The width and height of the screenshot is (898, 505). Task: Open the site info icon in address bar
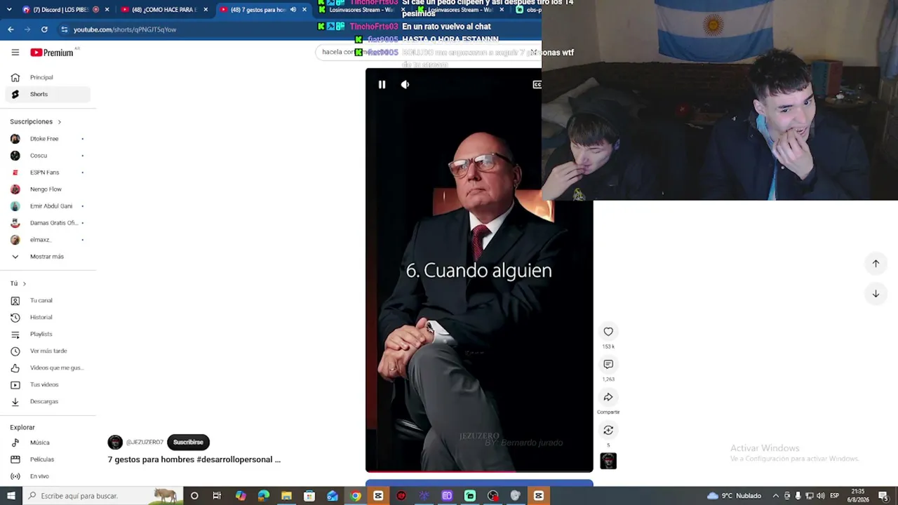[64, 29]
